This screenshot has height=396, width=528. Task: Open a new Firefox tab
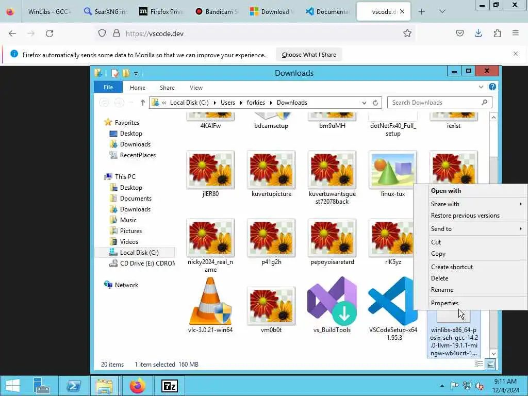(x=422, y=11)
